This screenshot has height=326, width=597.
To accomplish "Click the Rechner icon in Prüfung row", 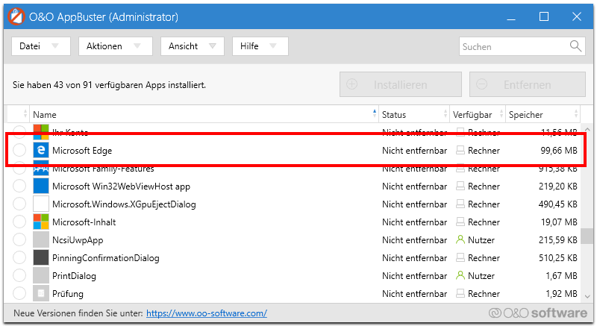I will point(460,293).
